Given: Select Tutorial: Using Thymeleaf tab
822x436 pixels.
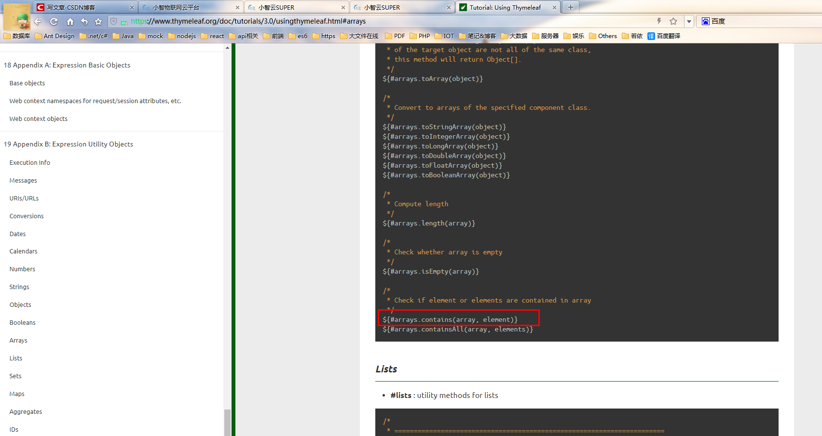Looking at the screenshot, I should pyautogui.click(x=507, y=7).
